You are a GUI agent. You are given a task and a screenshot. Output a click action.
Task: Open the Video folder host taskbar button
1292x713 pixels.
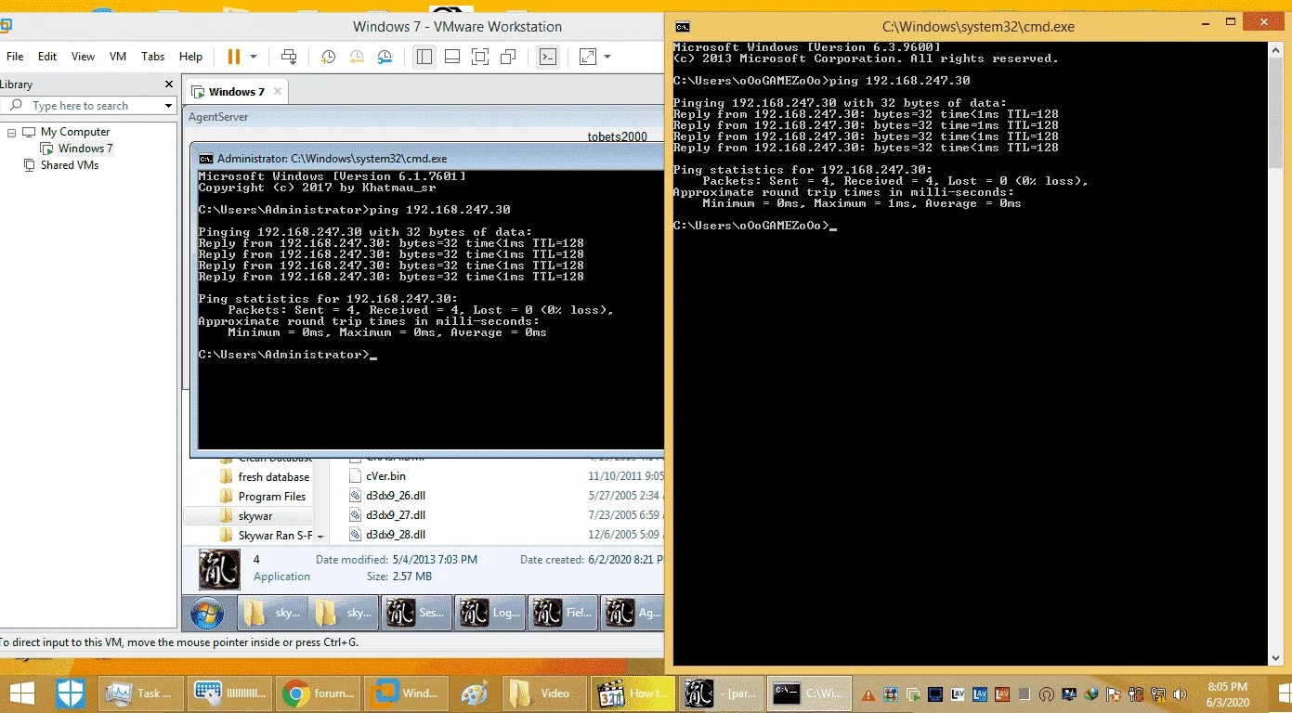coord(545,694)
